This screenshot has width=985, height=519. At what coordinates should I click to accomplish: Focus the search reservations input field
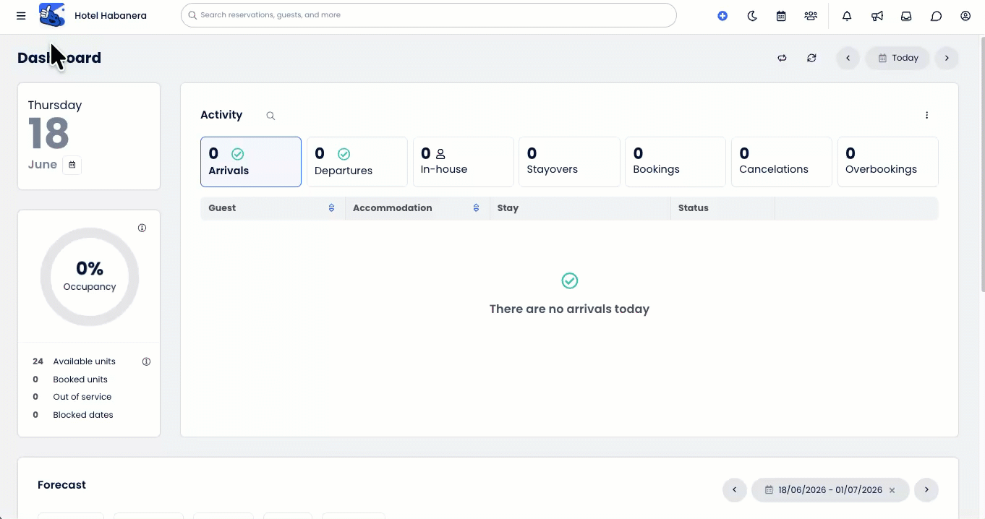coord(429,15)
